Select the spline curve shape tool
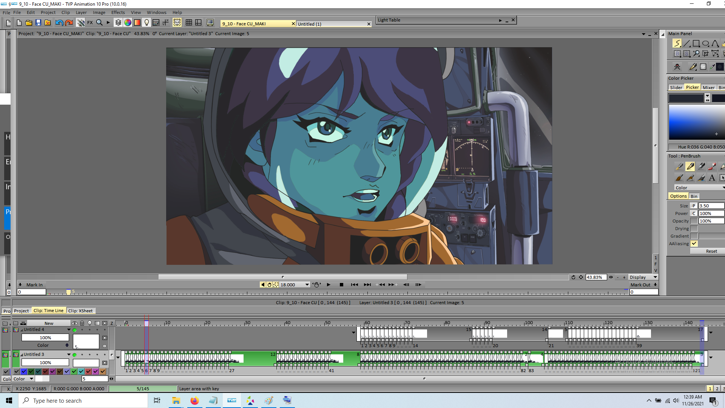725x408 pixels. coord(715,43)
